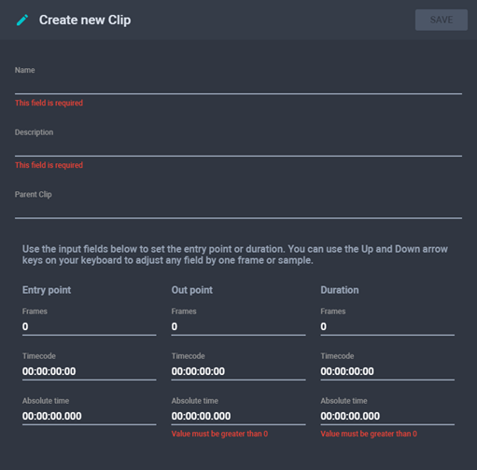This screenshot has width=477, height=470.
Task: Select the Out point Timecode field
Action: pyautogui.click(x=238, y=371)
